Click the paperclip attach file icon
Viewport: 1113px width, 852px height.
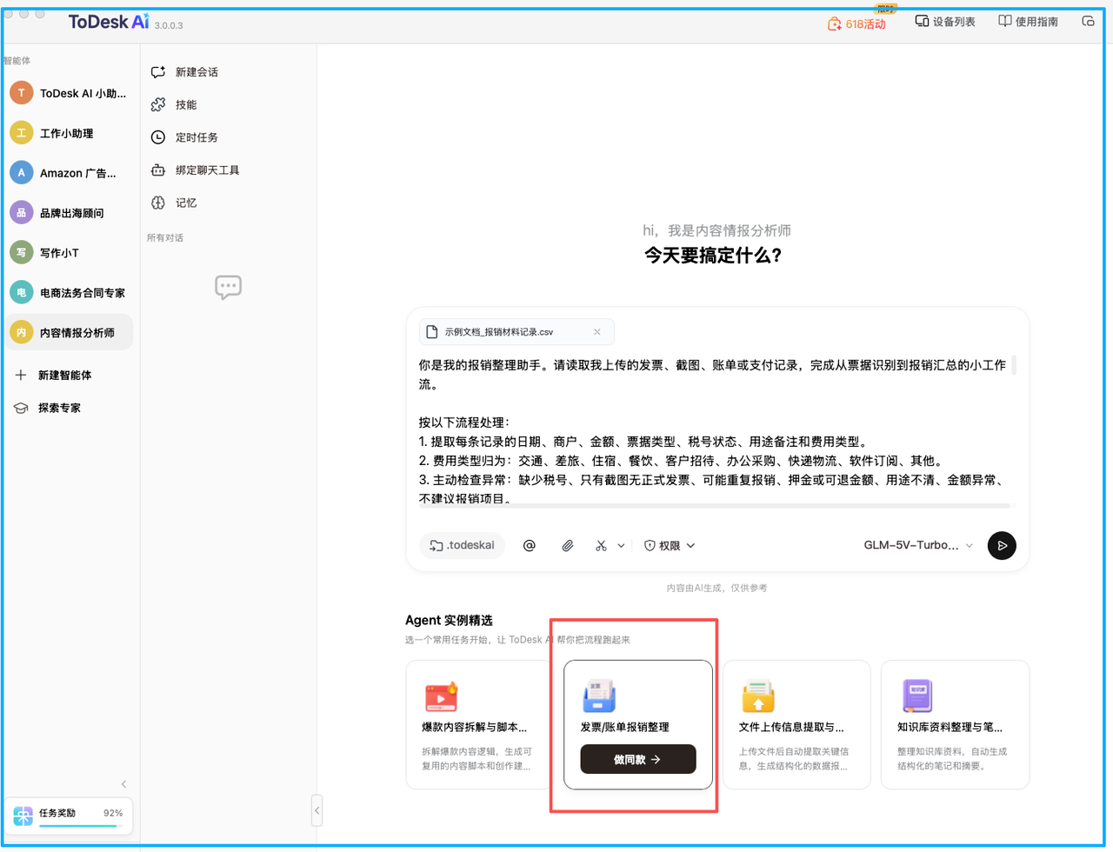tap(567, 545)
